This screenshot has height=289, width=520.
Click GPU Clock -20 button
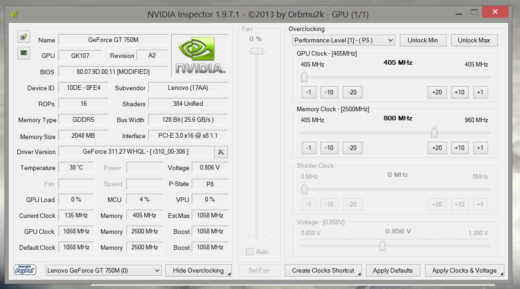tap(352, 93)
